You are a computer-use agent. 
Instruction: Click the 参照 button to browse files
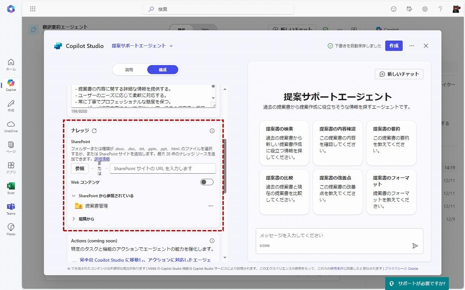point(79,168)
